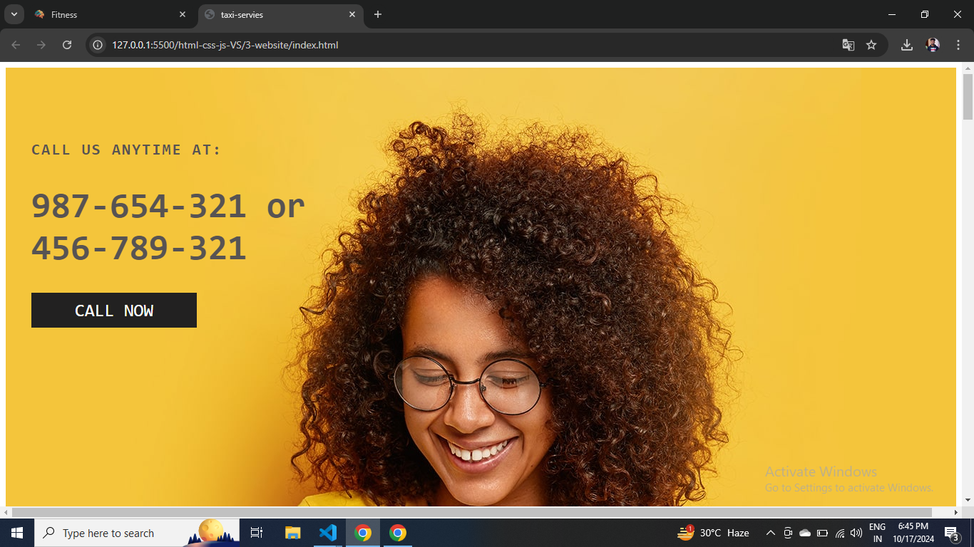Click the horizontal scrollbar thumb
The width and height of the screenshot is (974, 547).
471,513
